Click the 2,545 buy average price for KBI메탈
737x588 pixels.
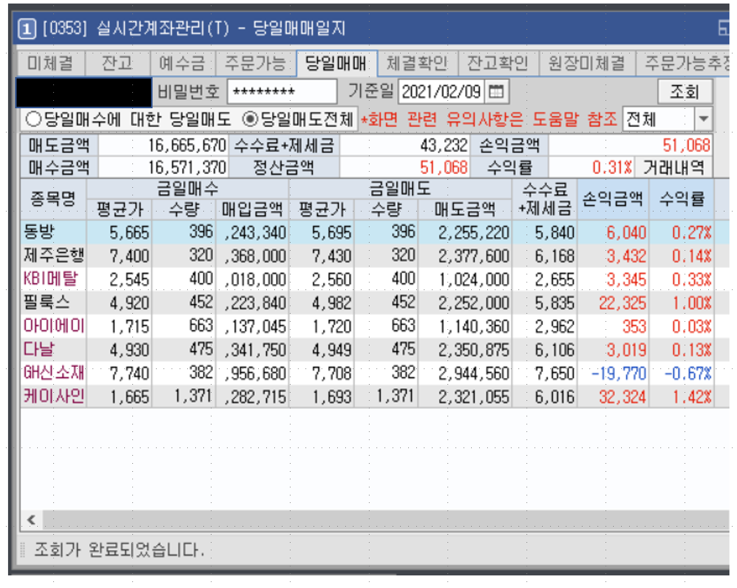(x=129, y=279)
